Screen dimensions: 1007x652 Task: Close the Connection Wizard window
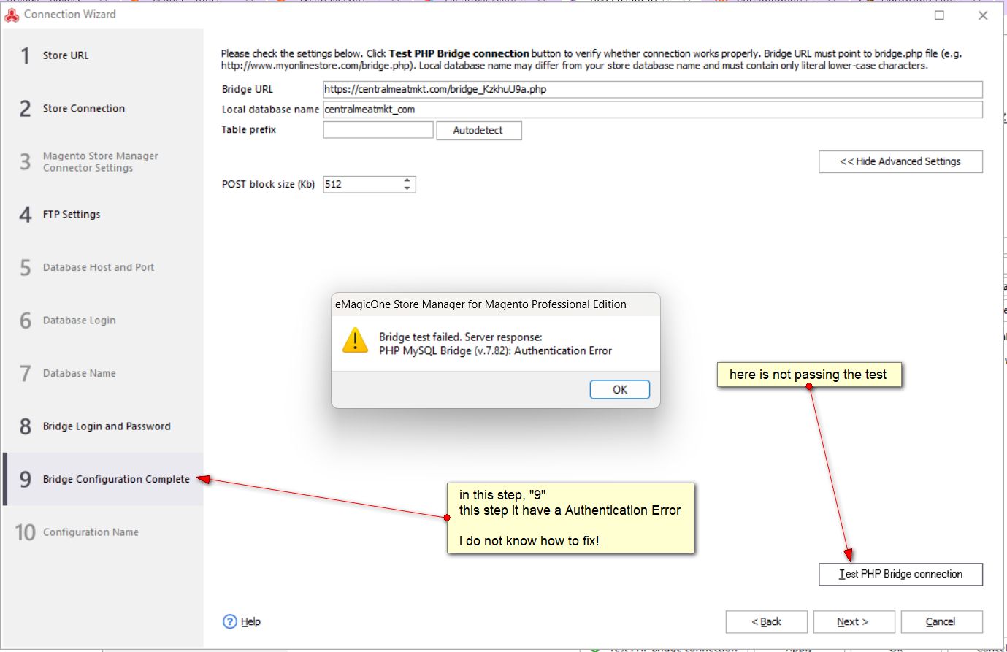click(x=983, y=15)
